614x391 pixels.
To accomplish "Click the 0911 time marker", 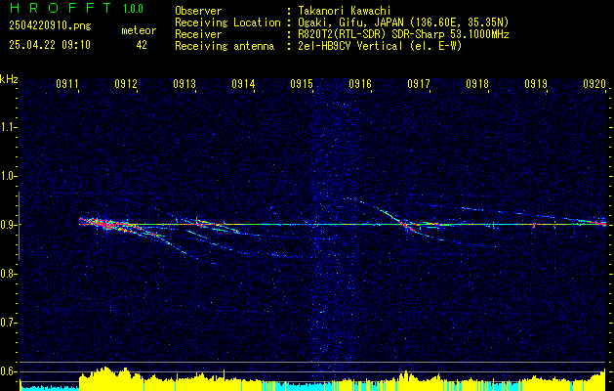I will [x=67, y=83].
